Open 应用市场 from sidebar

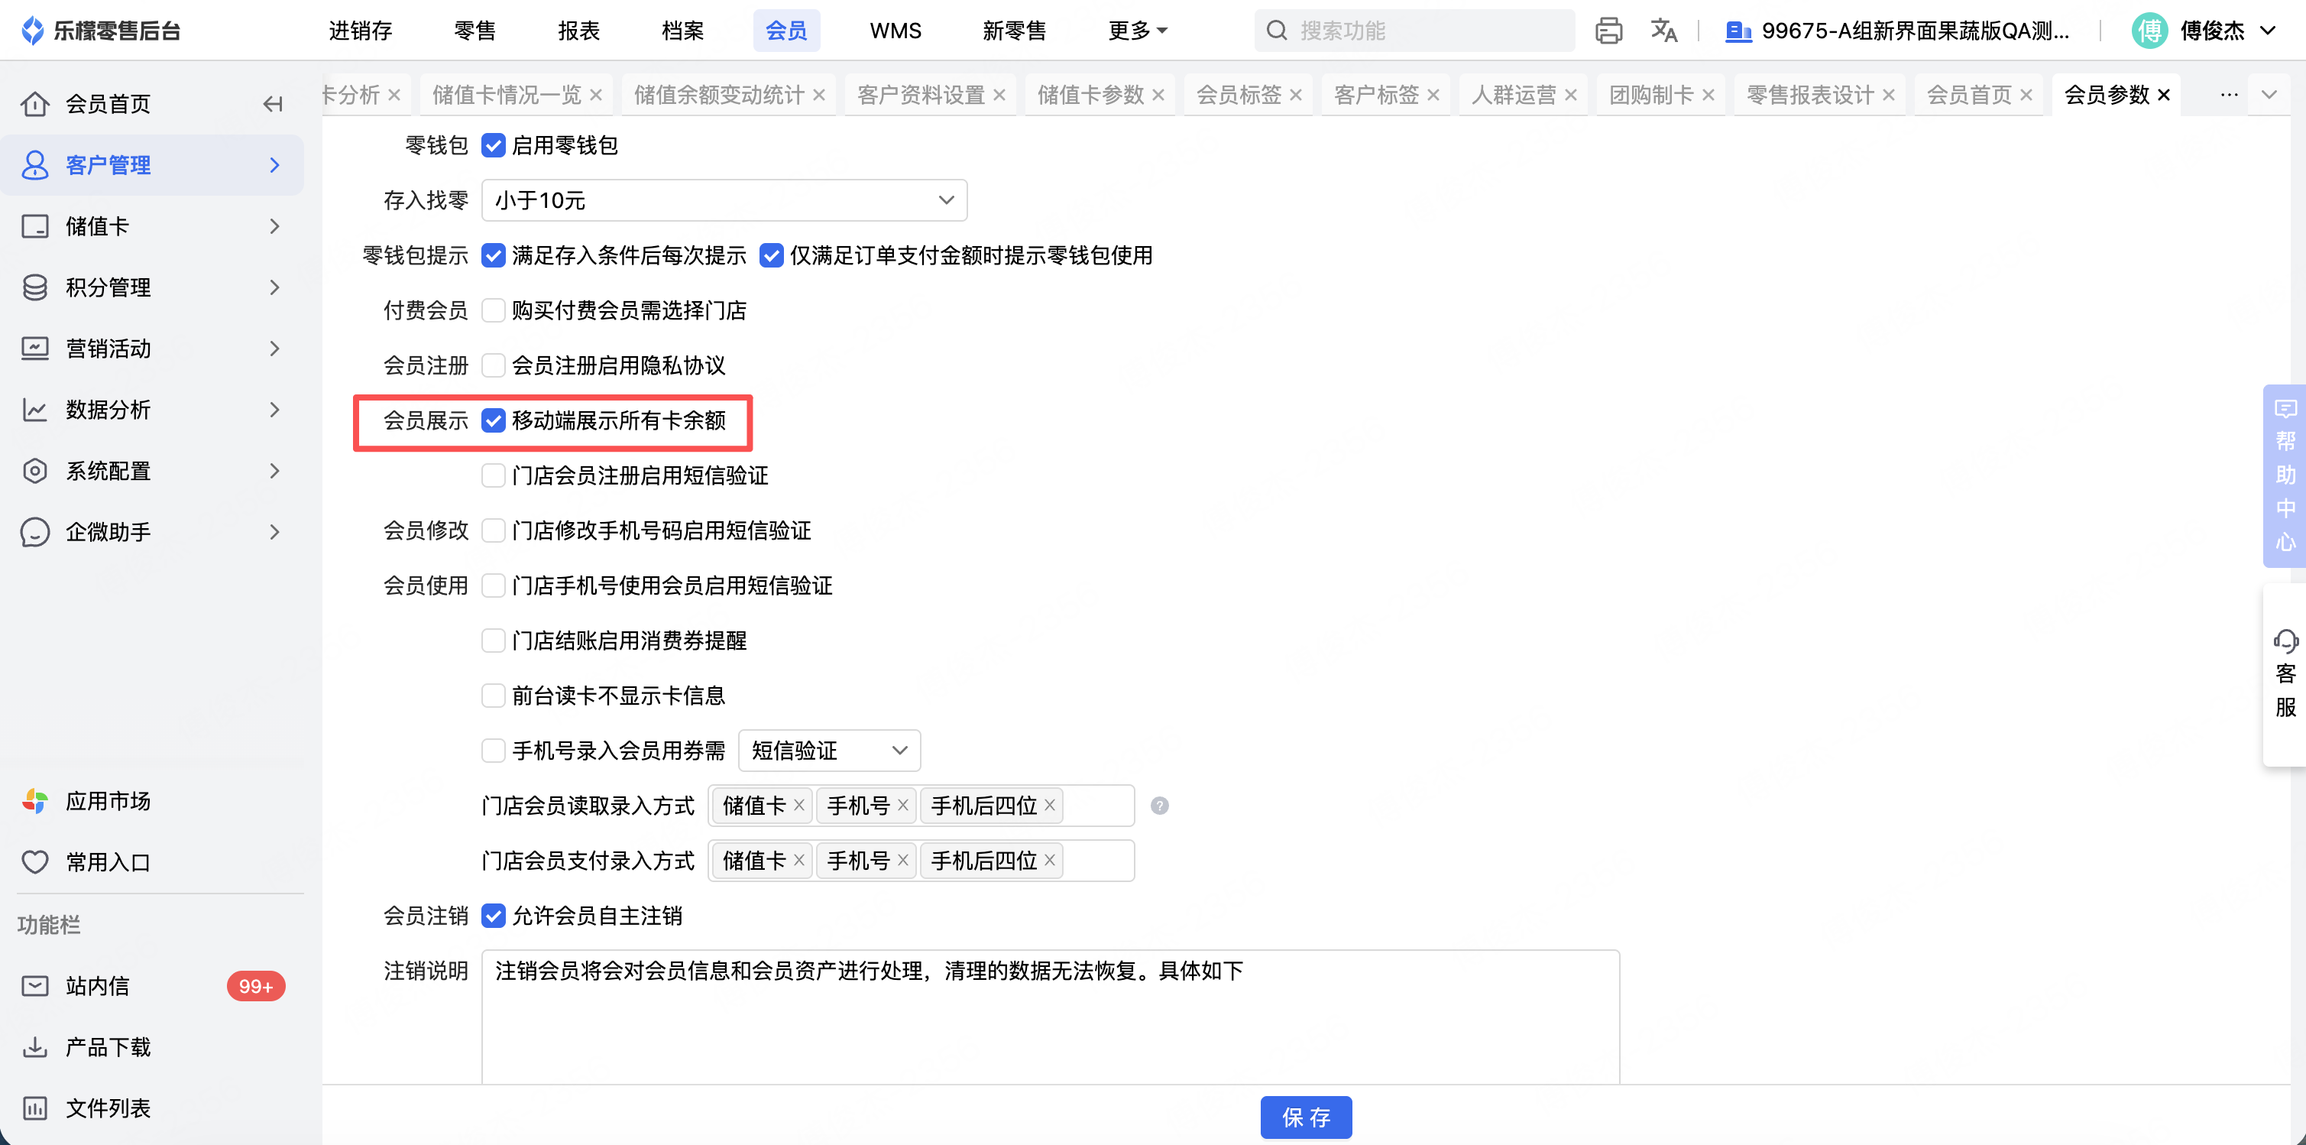tap(108, 801)
